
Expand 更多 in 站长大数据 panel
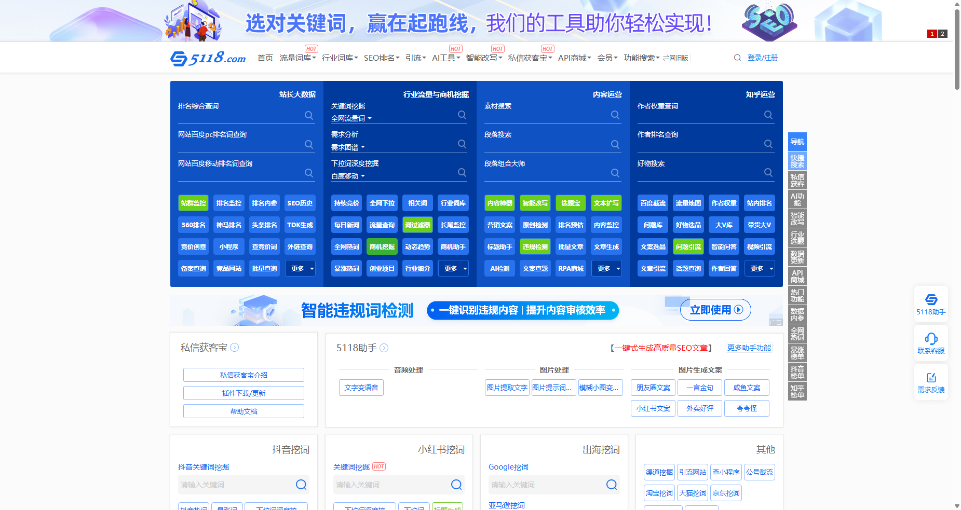(x=300, y=268)
